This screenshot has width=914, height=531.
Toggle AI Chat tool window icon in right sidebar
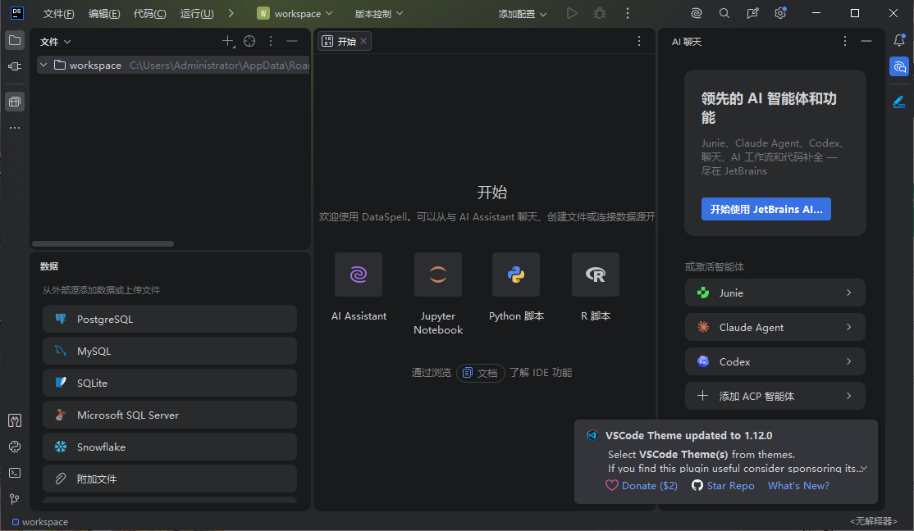point(899,66)
